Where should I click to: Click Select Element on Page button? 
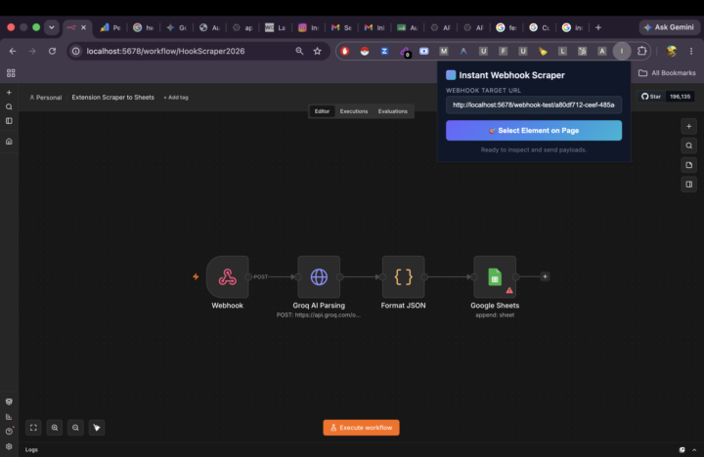534,131
